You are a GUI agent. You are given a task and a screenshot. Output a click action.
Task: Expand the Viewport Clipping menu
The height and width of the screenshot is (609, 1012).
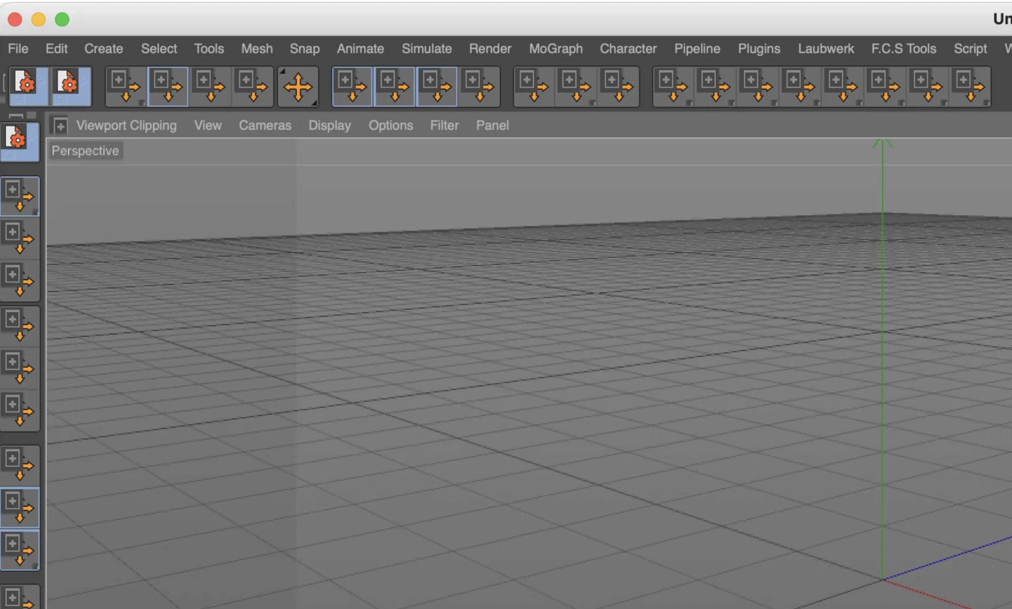126,126
